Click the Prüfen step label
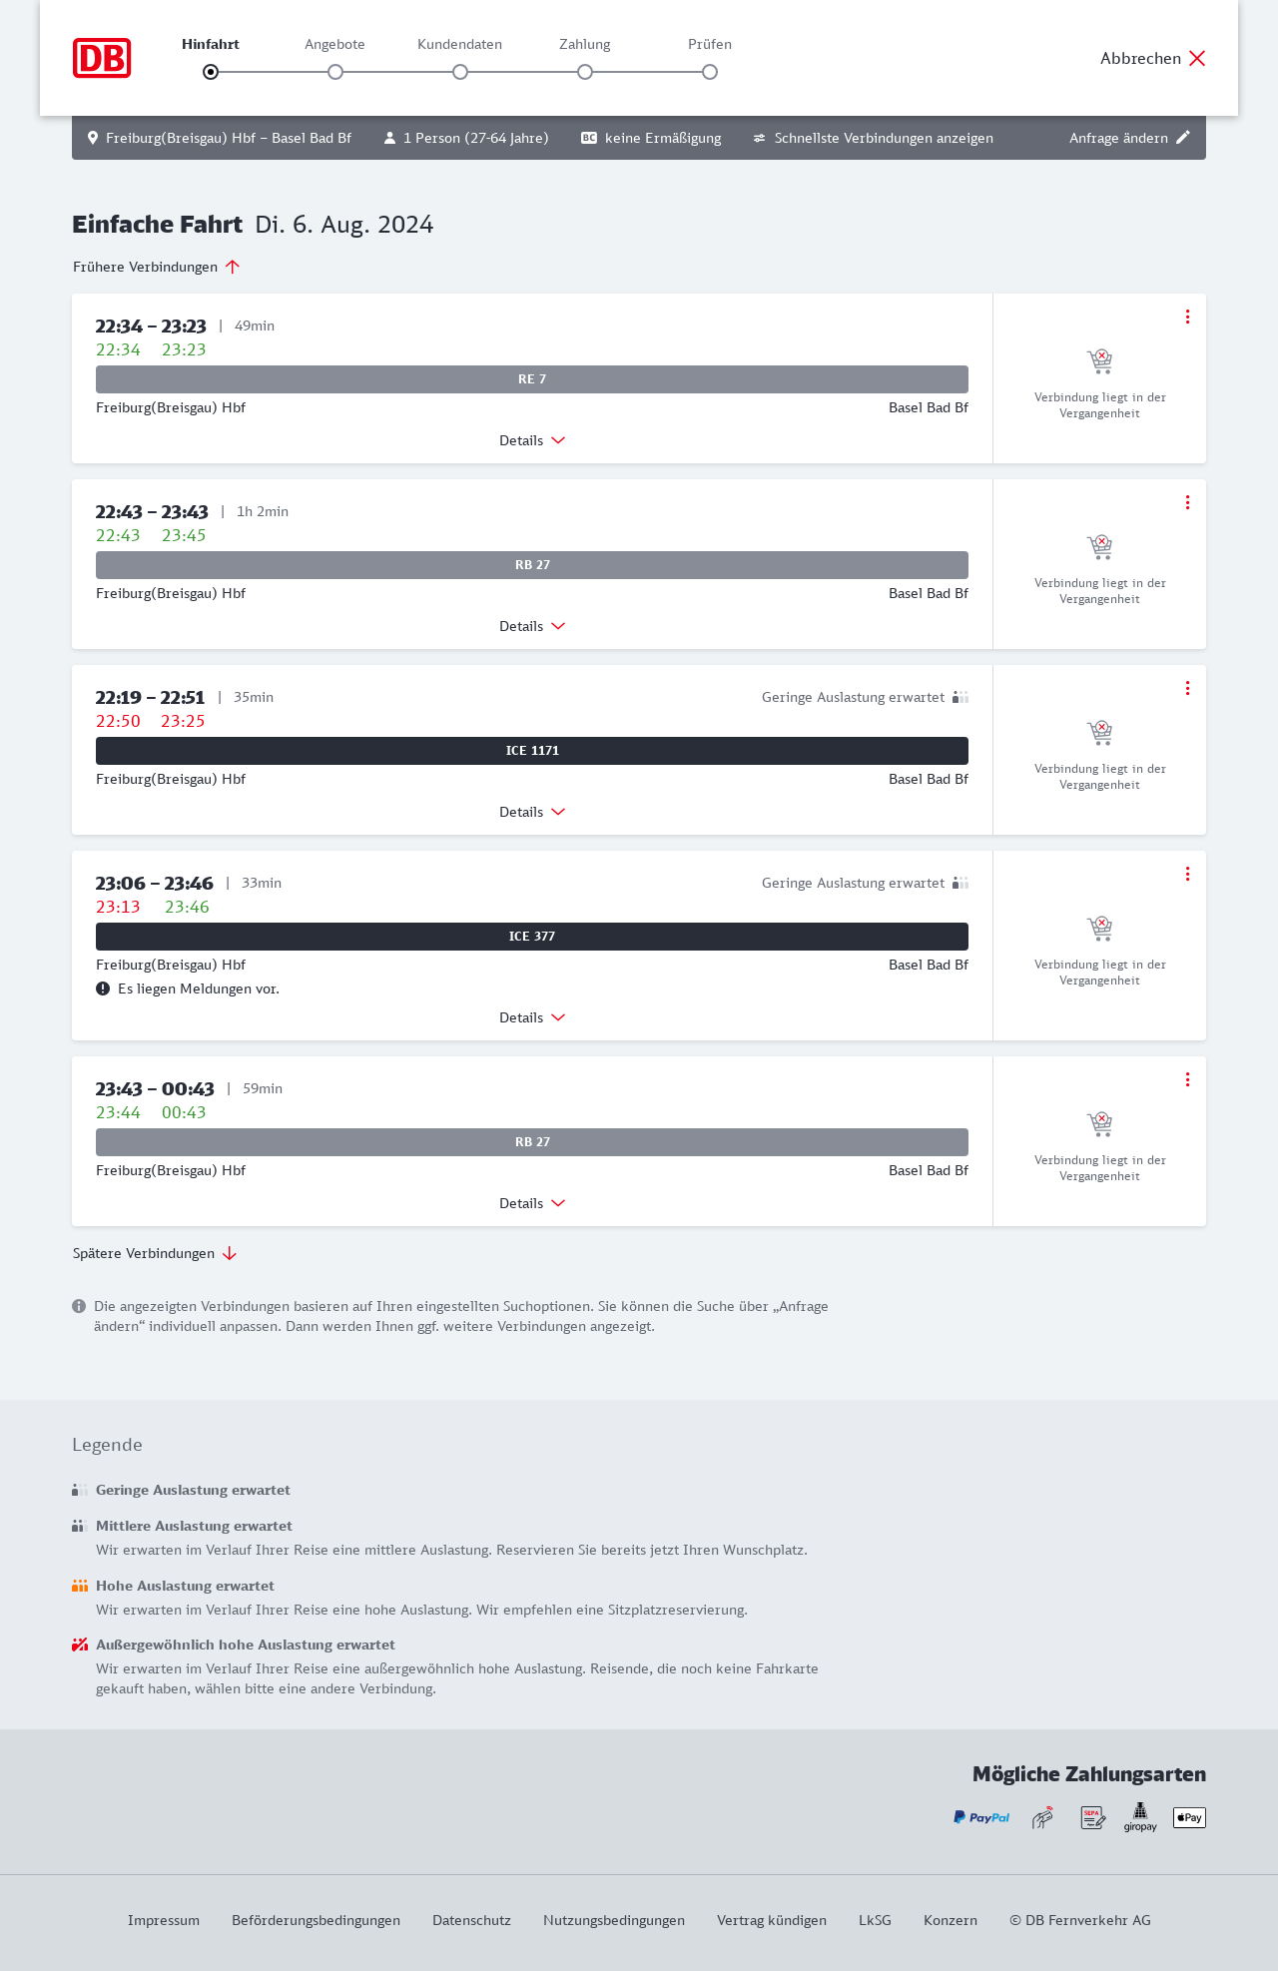 710,44
